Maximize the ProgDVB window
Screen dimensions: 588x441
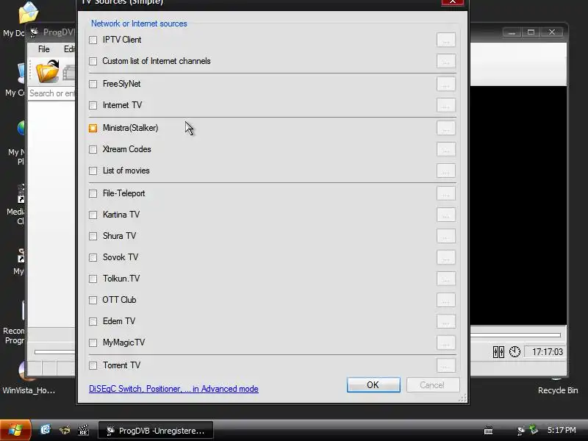click(x=531, y=32)
